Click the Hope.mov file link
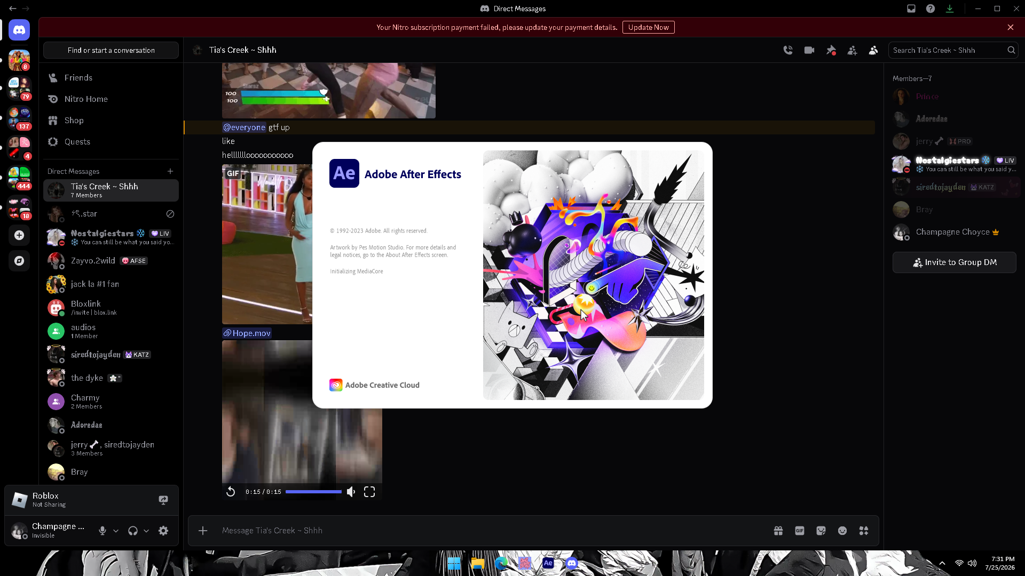 [247, 333]
